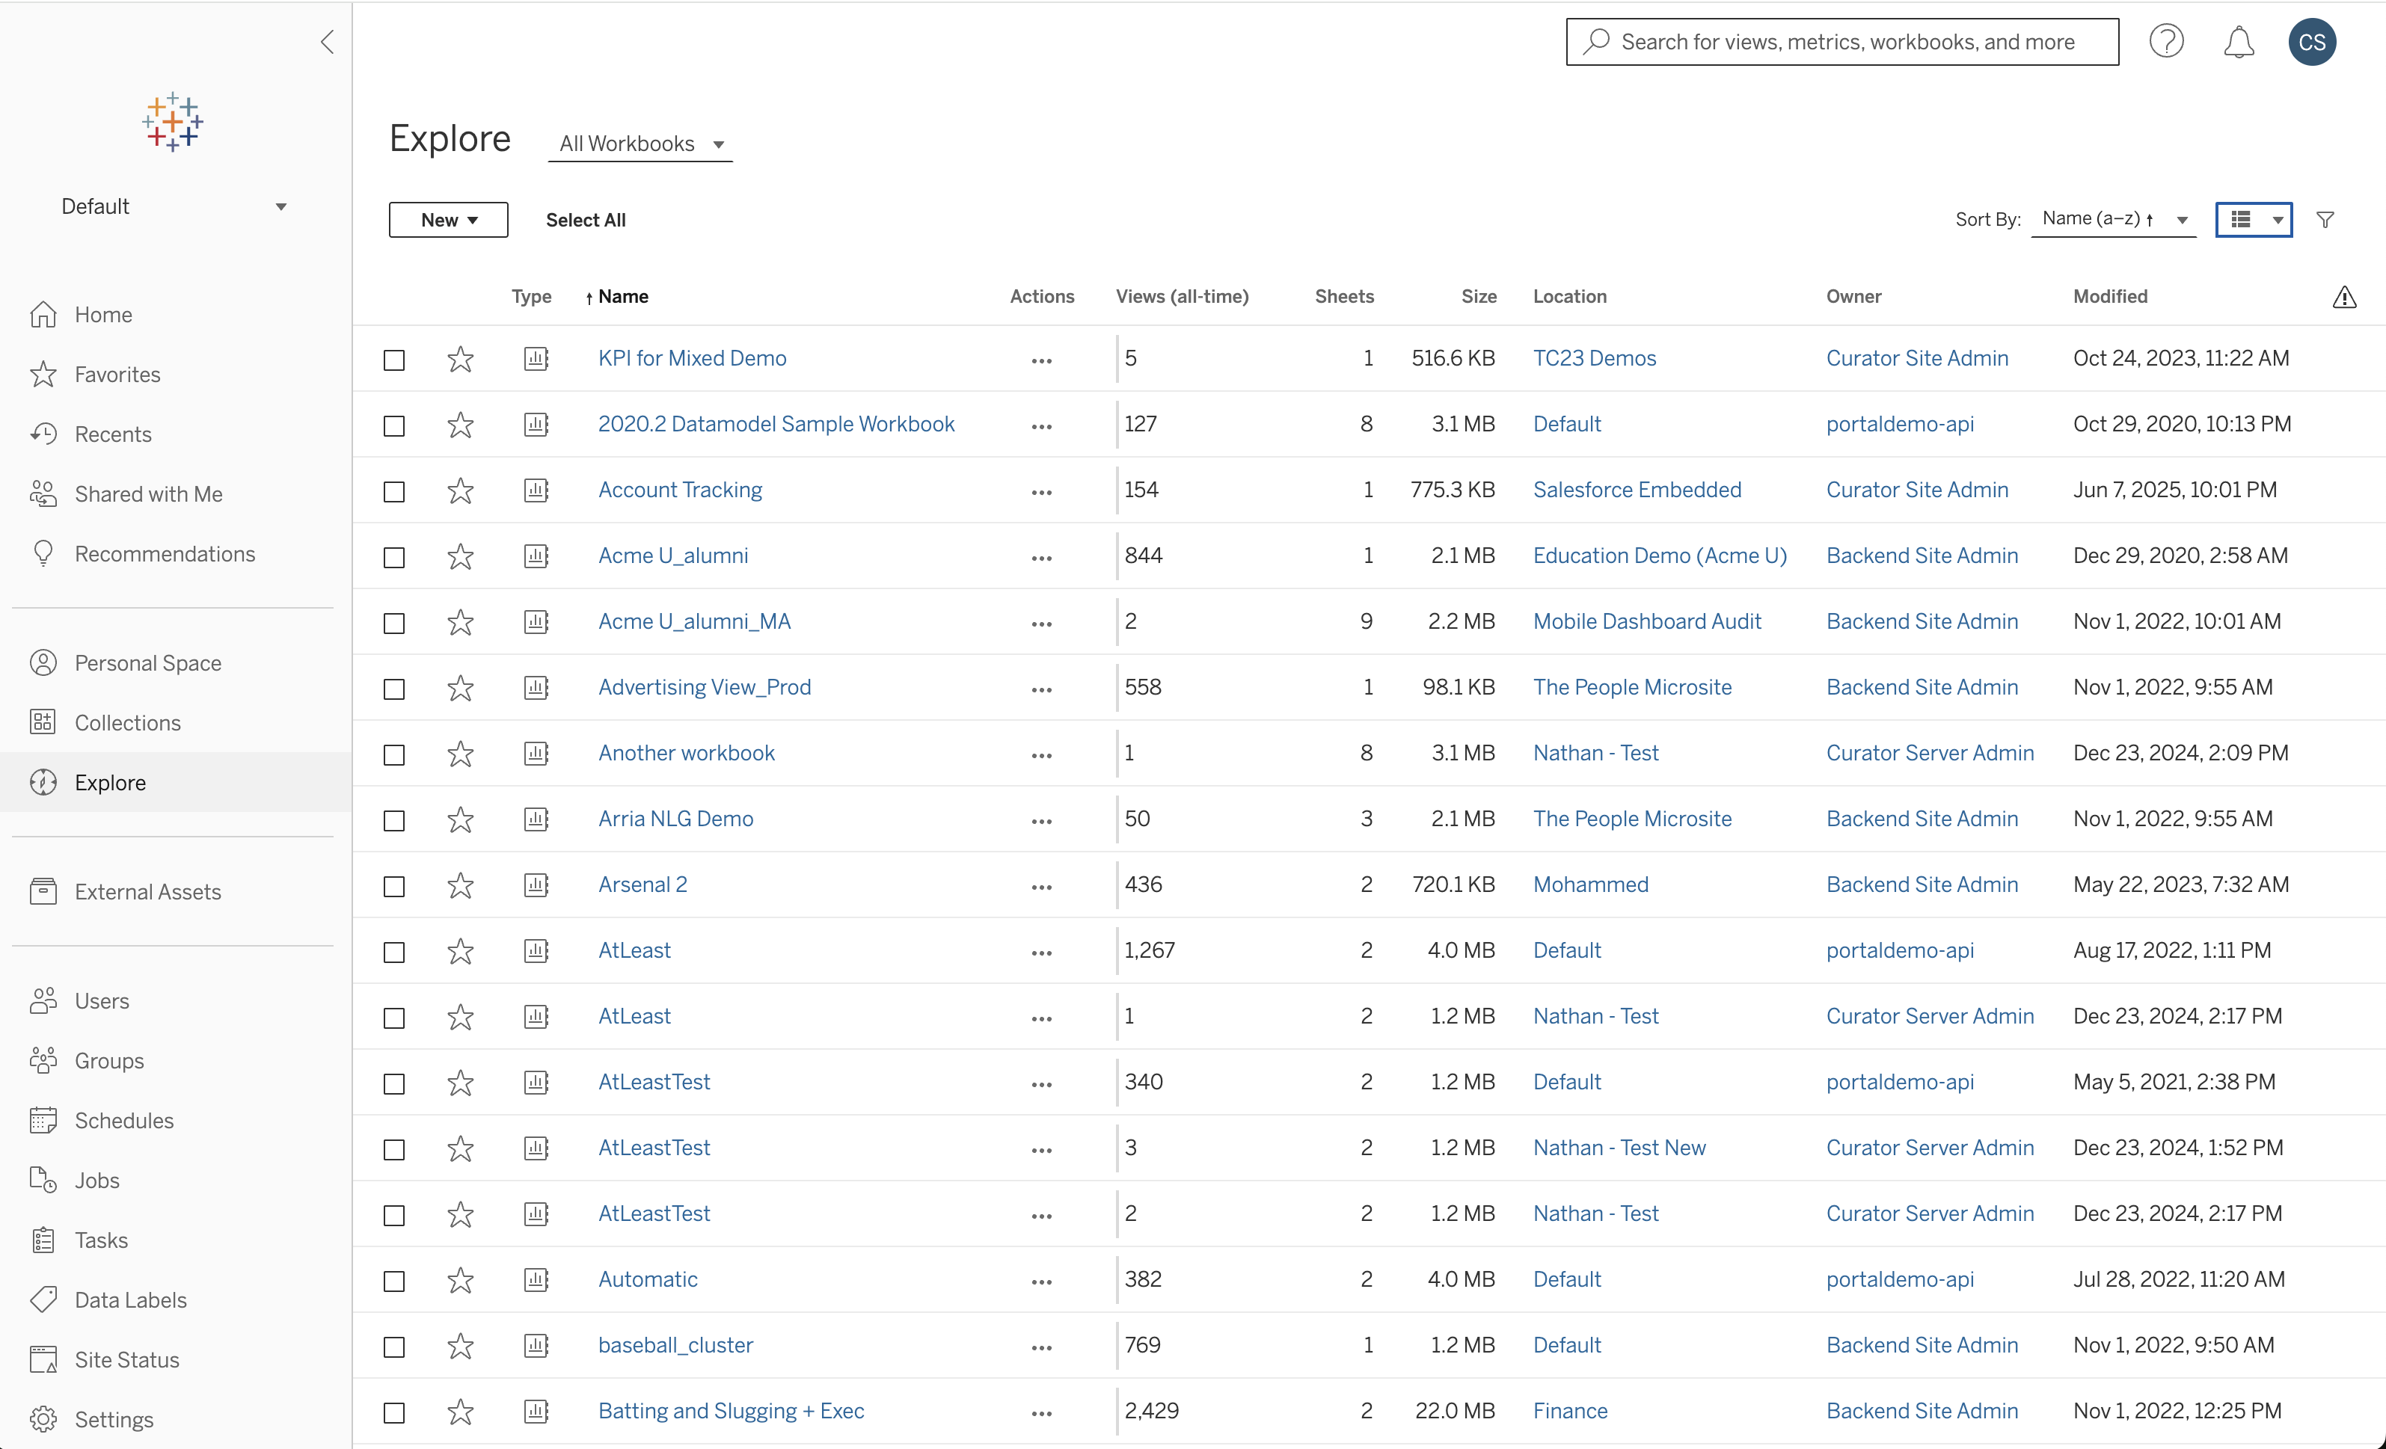This screenshot has width=2386, height=1449.
Task: Select the Acme U_alumni row checkbox
Action: tap(394, 558)
